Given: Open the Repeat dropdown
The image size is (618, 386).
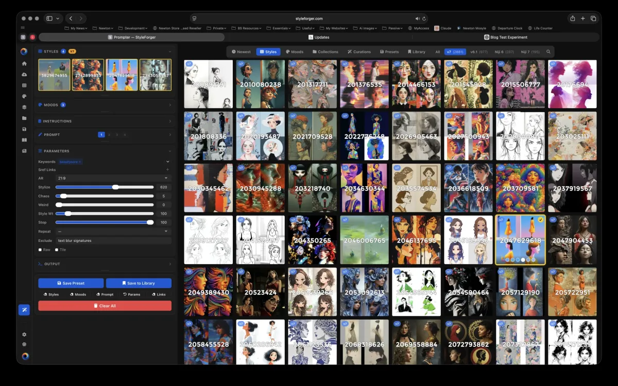Looking at the screenshot, I should pyautogui.click(x=113, y=232).
